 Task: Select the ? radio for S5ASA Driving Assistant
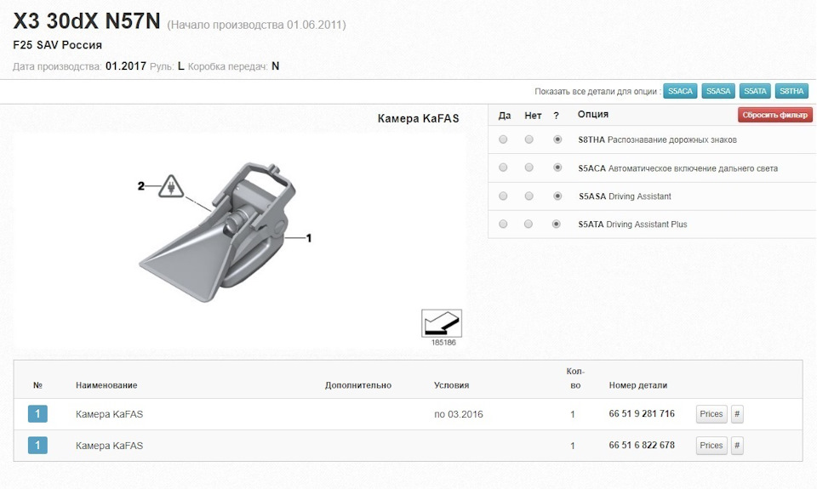[557, 196]
